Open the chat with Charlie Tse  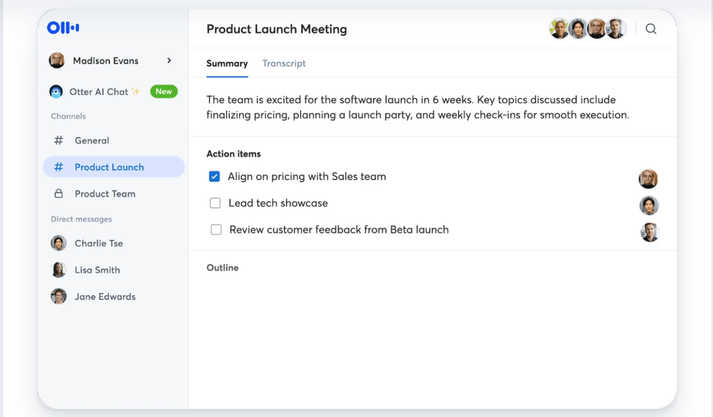coord(99,243)
